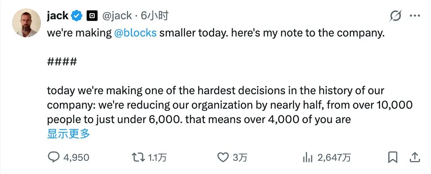Screen dimensions: 431x174
Task: Open view analytics bar chart icon
Action: 308,157
